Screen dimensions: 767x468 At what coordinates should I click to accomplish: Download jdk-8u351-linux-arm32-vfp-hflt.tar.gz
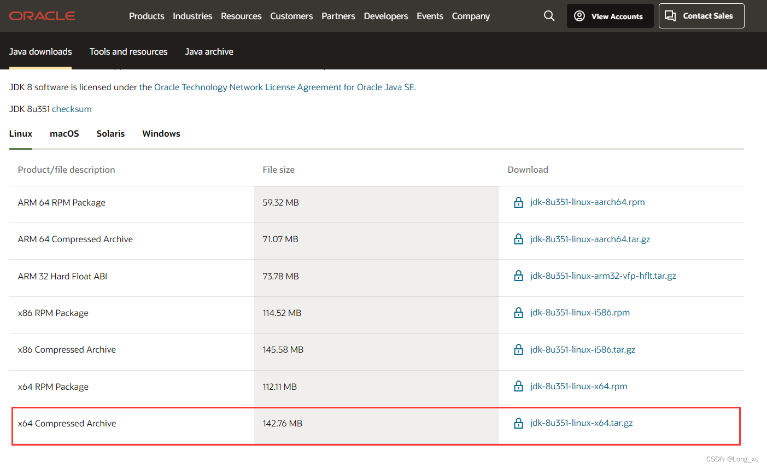pos(603,276)
